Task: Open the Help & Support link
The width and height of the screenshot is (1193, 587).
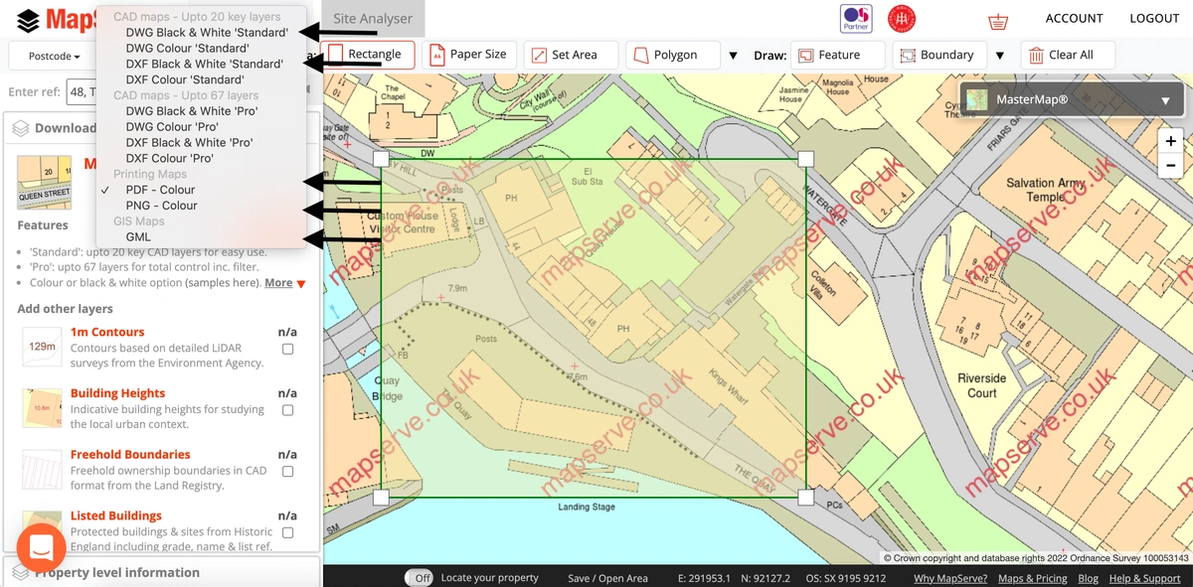Action: (x=1144, y=578)
